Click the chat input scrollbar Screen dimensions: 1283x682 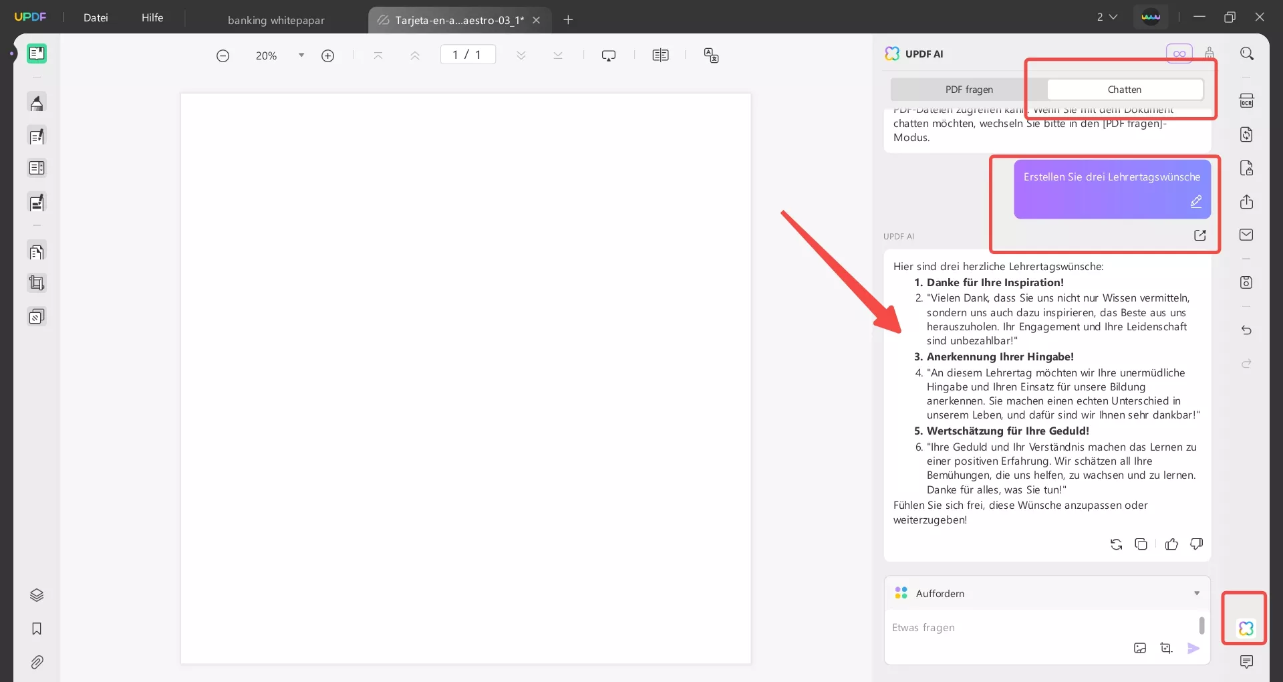1201,625
